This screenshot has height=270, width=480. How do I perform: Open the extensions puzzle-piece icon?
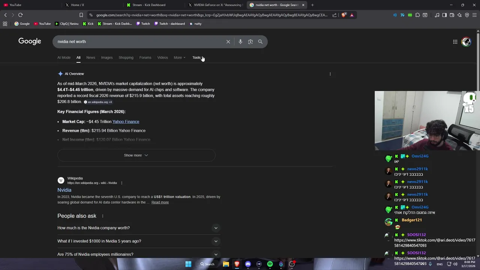pyautogui.click(x=417, y=15)
